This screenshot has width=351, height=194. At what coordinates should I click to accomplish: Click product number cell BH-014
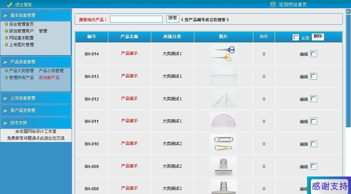pyautogui.click(x=92, y=54)
